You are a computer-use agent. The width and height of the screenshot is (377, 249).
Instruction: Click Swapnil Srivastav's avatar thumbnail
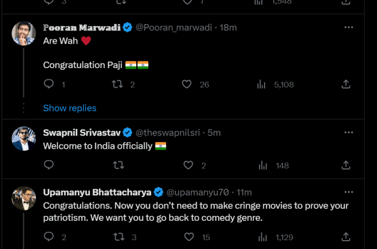pos(24,139)
